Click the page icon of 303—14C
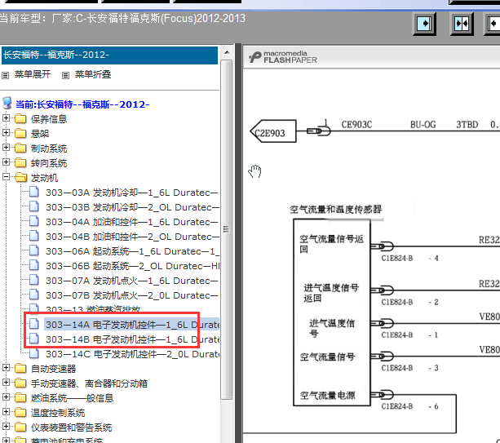Screen dimensions: 500x443 pyautogui.click(x=34, y=354)
